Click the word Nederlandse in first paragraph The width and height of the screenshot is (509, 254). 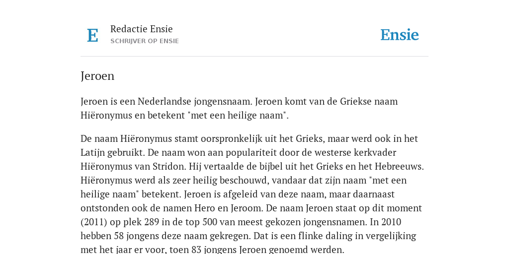pyautogui.click(x=165, y=101)
